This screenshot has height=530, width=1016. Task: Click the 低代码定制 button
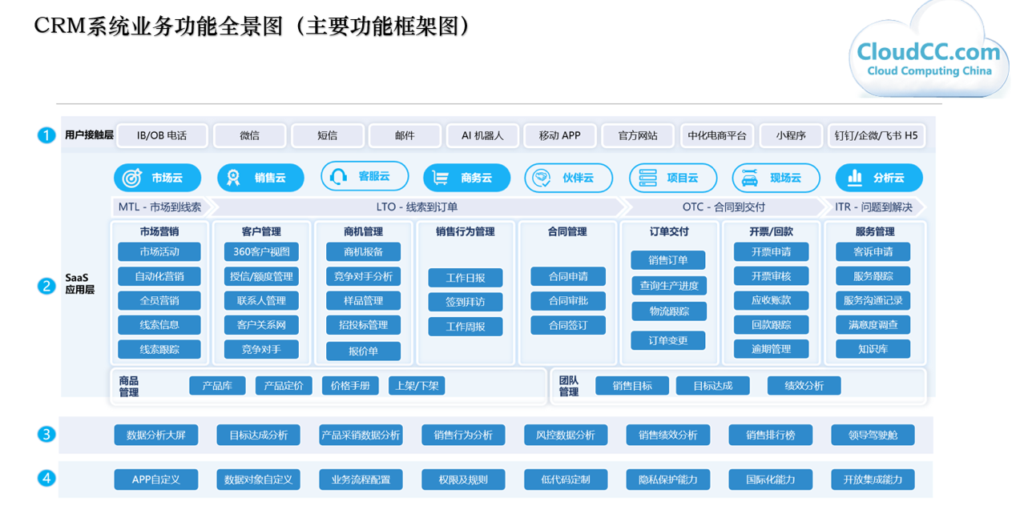pyautogui.click(x=566, y=480)
